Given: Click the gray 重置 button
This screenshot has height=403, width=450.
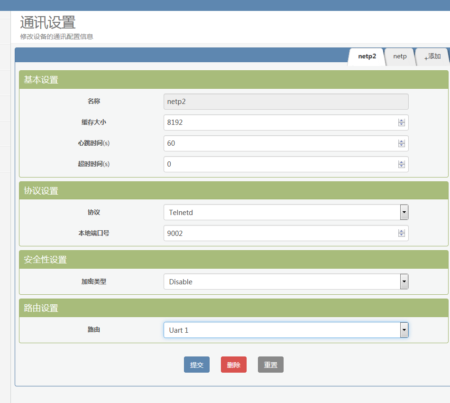Looking at the screenshot, I should pyautogui.click(x=270, y=365).
